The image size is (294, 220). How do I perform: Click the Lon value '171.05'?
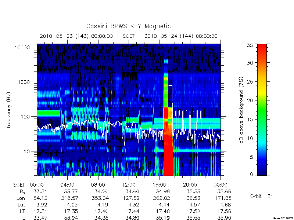(223, 198)
